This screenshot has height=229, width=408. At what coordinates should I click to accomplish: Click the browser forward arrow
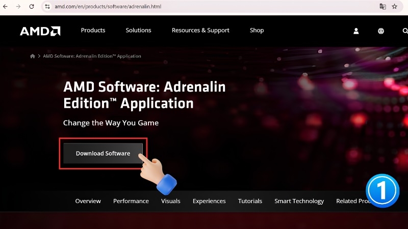click(18, 7)
